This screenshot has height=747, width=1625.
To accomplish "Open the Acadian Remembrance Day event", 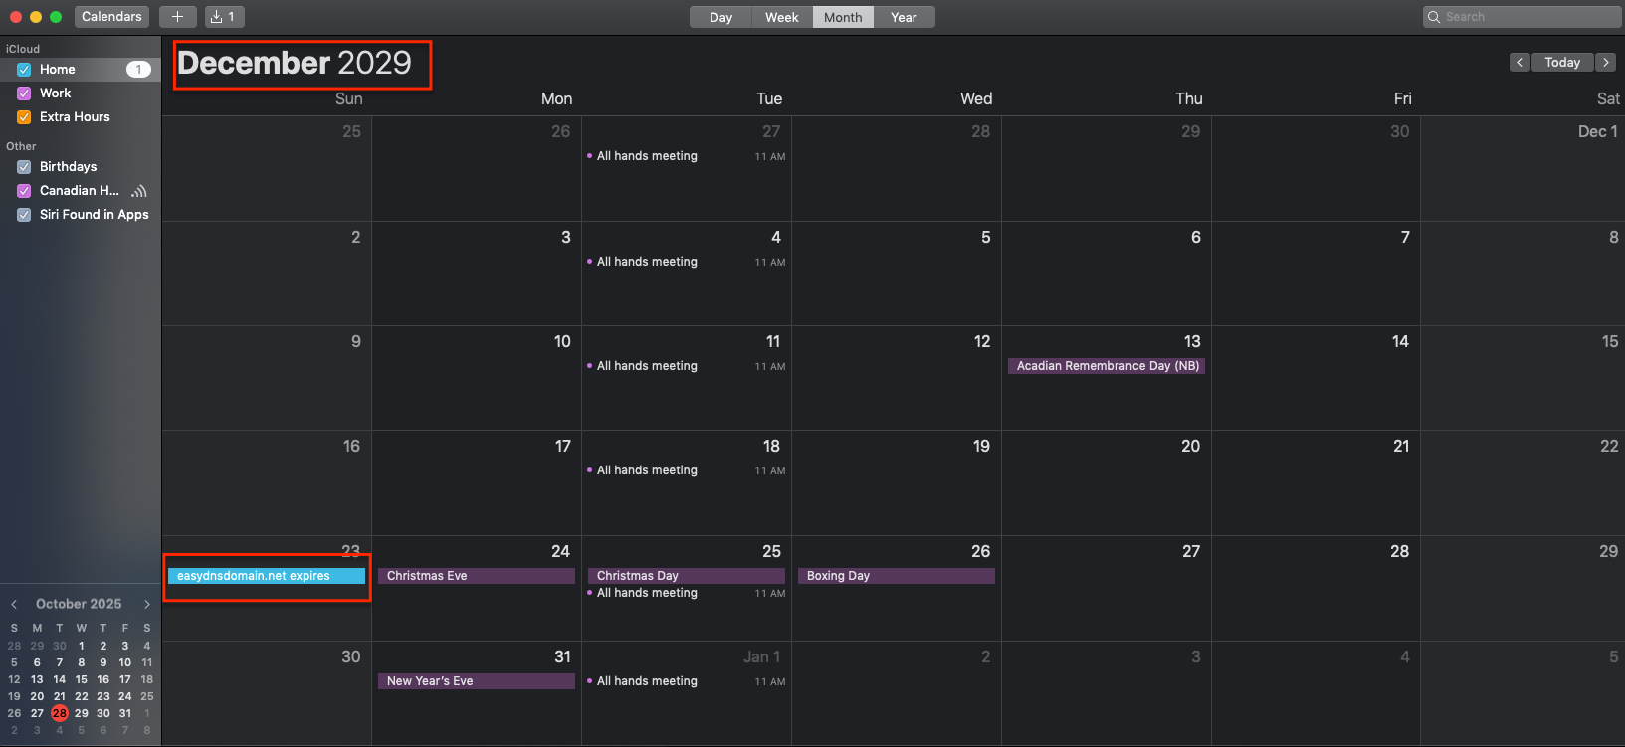I will coord(1107,366).
